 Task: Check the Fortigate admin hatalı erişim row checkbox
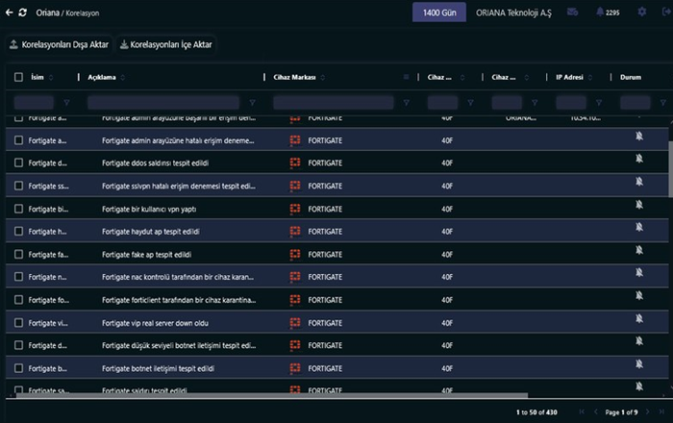[x=18, y=140]
